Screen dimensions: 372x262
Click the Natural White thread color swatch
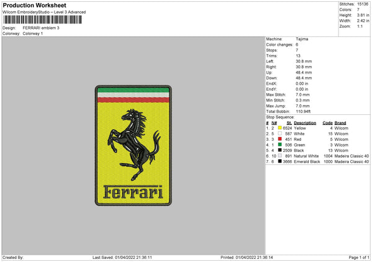click(280, 156)
